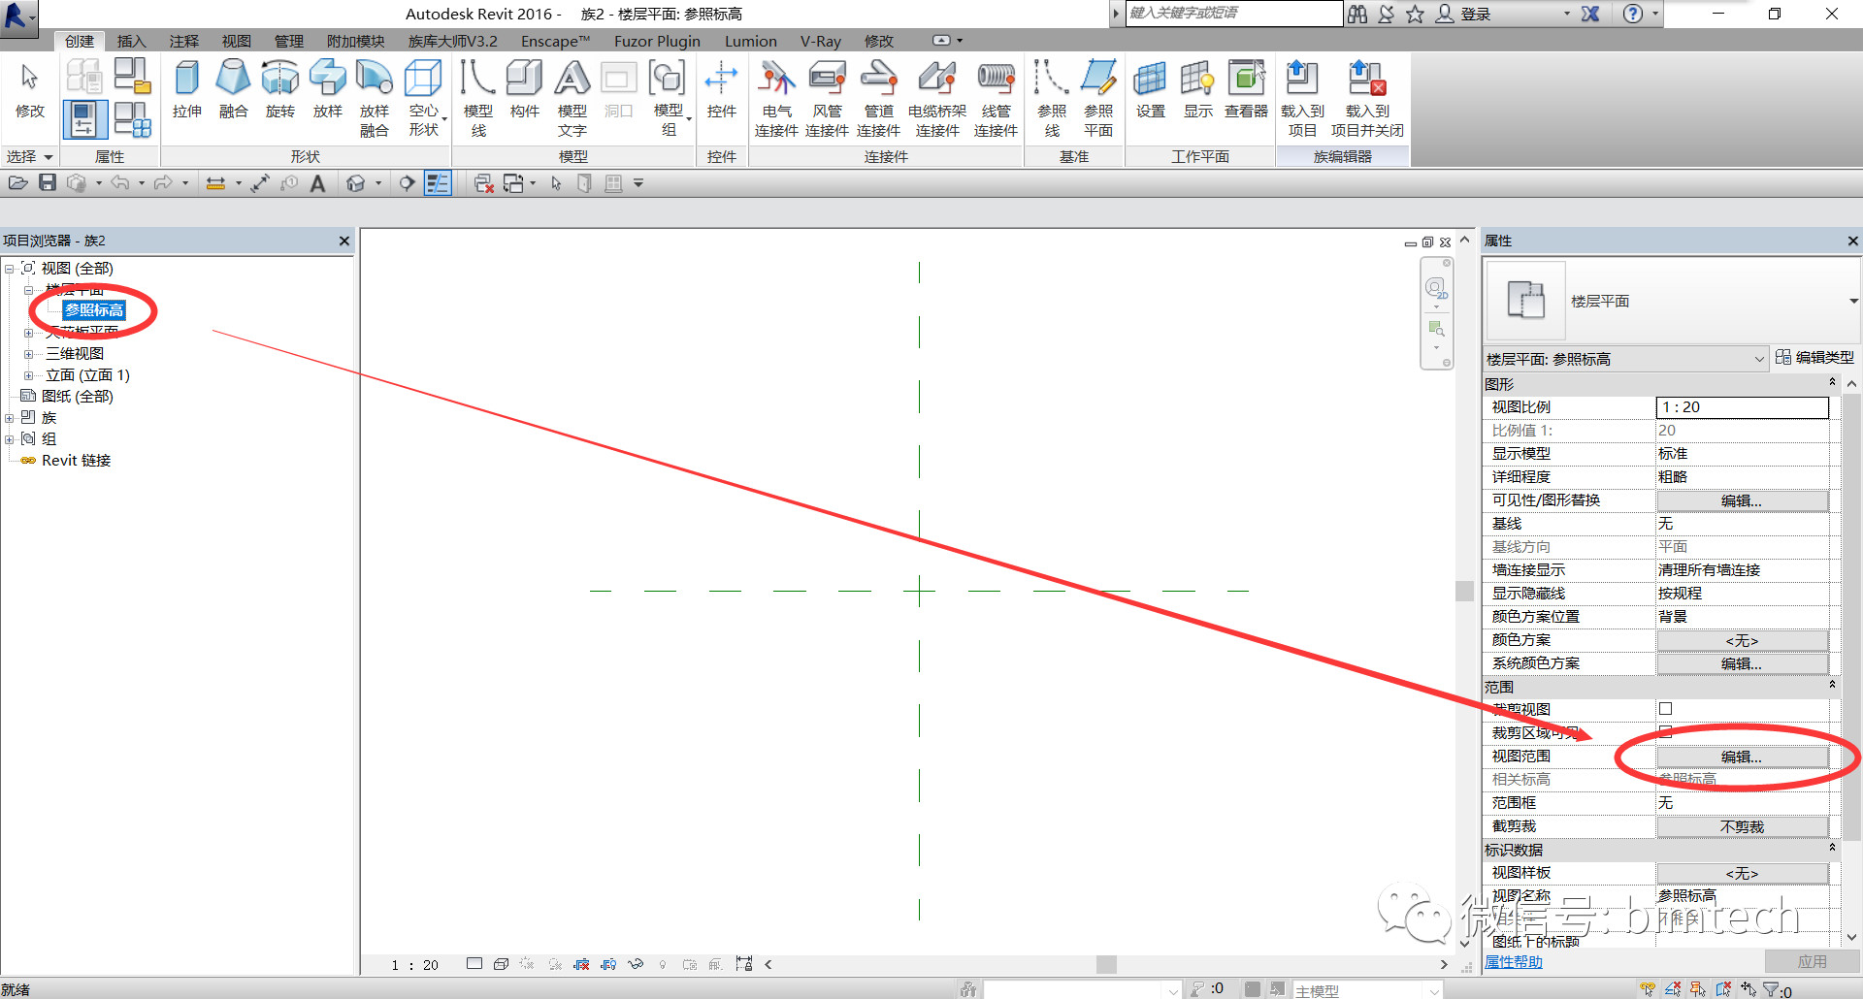
Task: Add a 线管连接件 conduit connector
Action: click(x=996, y=98)
